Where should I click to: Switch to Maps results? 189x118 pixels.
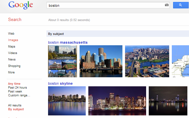point(12,47)
